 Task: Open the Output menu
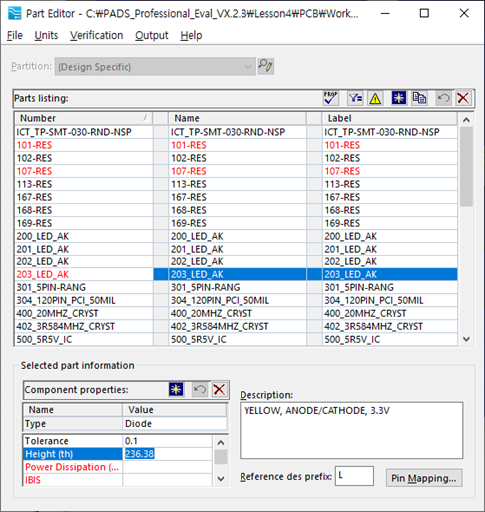[x=152, y=35]
